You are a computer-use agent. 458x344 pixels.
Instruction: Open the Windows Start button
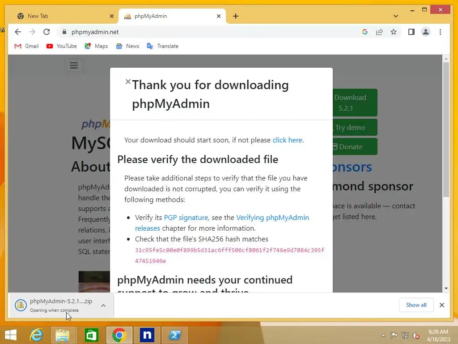(x=11, y=335)
